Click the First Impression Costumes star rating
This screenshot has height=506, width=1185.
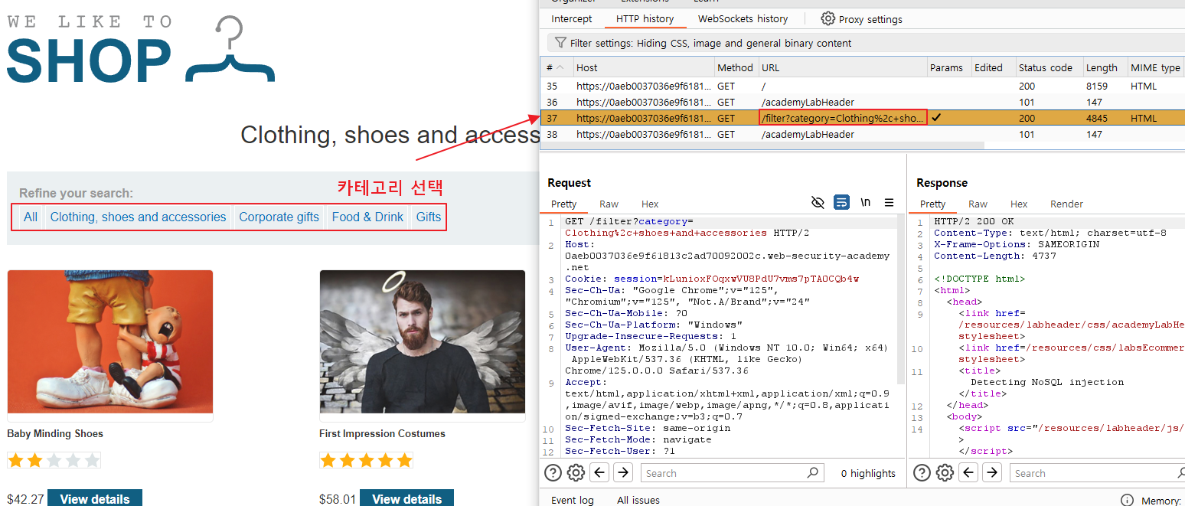point(366,460)
